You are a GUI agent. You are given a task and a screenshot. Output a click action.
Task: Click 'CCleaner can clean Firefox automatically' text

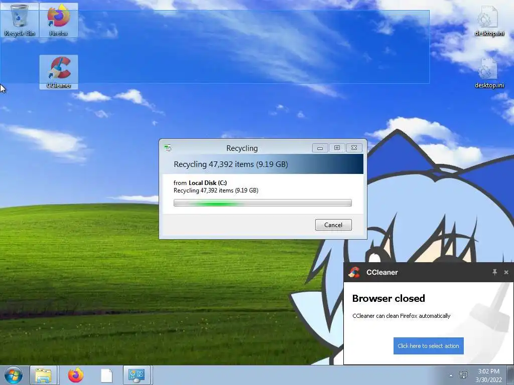(401, 316)
